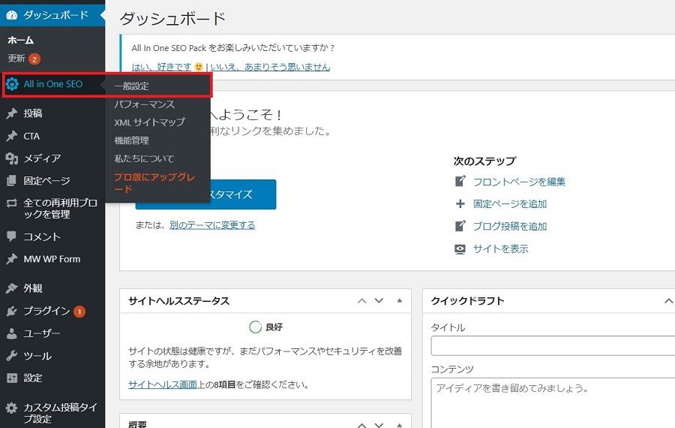The width and height of the screenshot is (675, 428).
Task: Click the ユーザー person icon
Action: (x=11, y=333)
